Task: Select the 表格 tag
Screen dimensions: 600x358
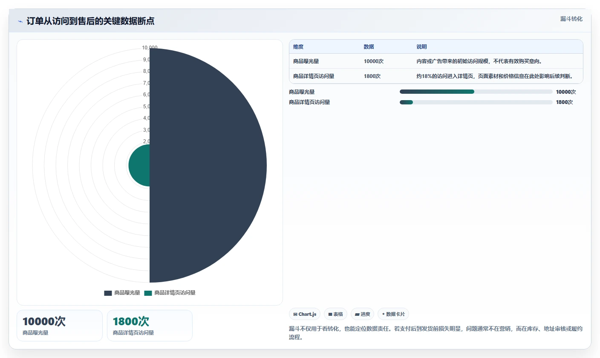Action: tap(335, 314)
